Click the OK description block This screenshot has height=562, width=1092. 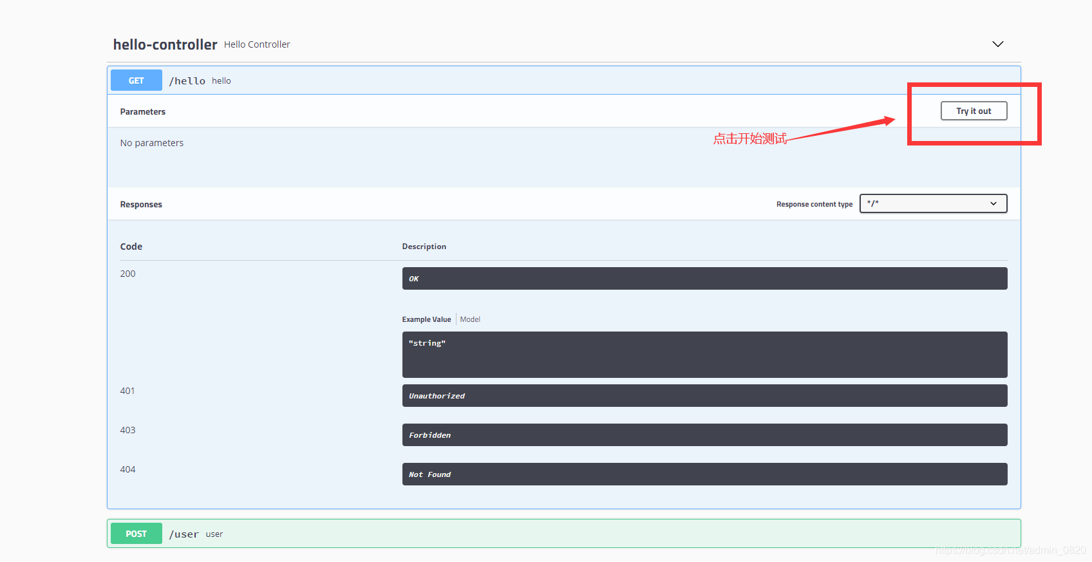coord(704,279)
